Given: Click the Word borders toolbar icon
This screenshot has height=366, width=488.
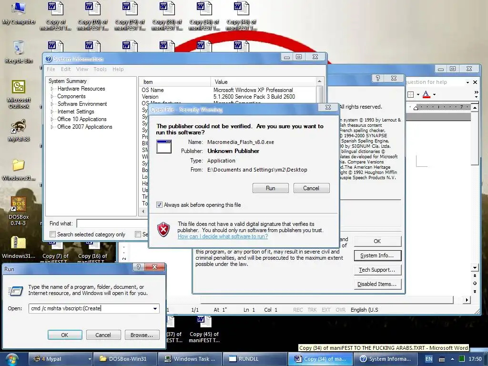Looking at the screenshot, I should tap(410, 94).
